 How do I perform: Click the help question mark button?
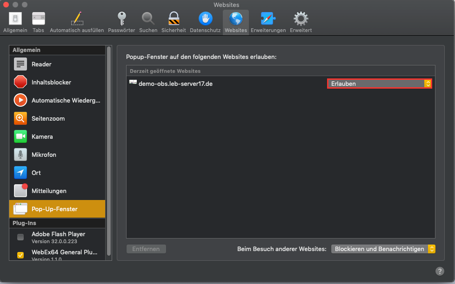[440, 271]
